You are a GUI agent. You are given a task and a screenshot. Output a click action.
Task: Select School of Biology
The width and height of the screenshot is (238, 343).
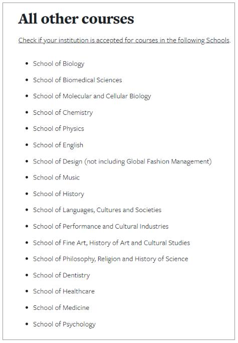tap(59, 64)
